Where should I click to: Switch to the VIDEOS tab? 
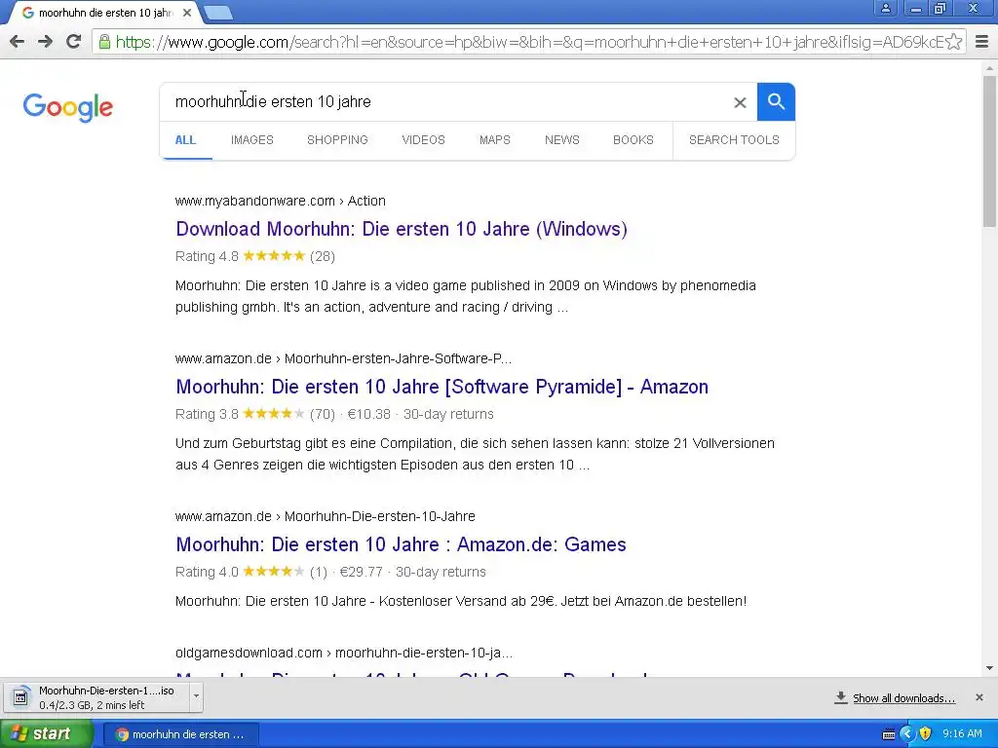423,140
